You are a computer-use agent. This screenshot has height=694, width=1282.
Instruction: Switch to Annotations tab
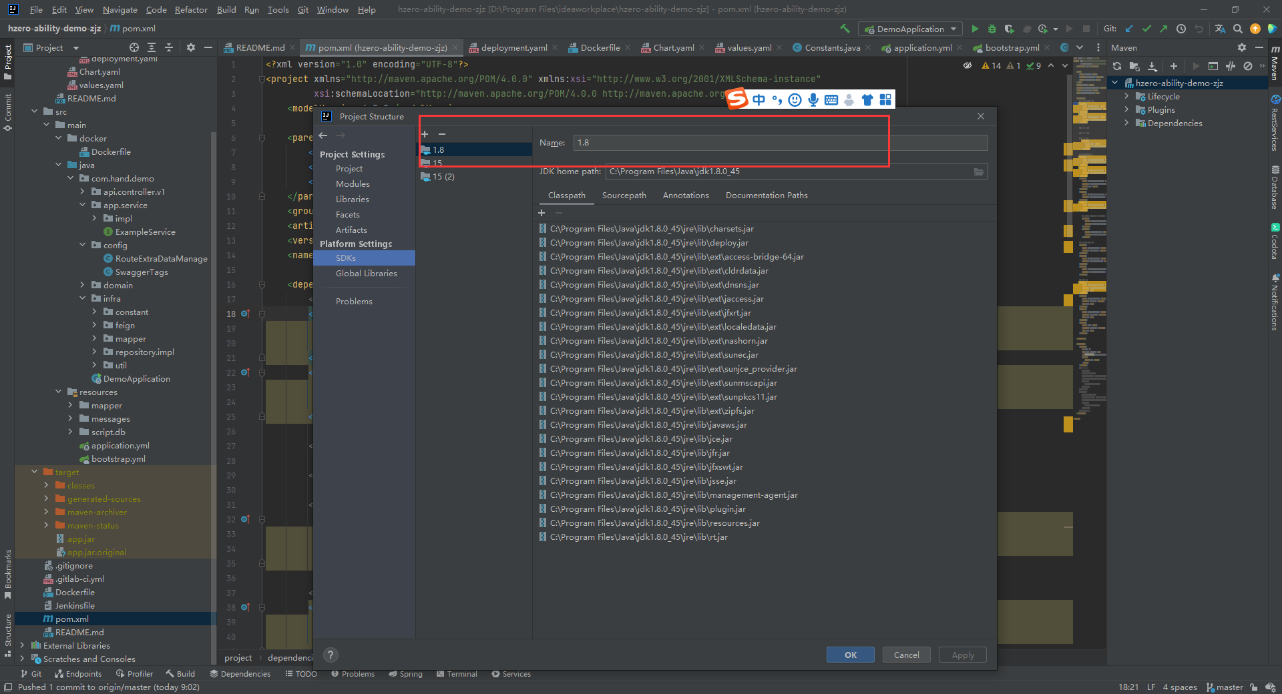point(686,196)
